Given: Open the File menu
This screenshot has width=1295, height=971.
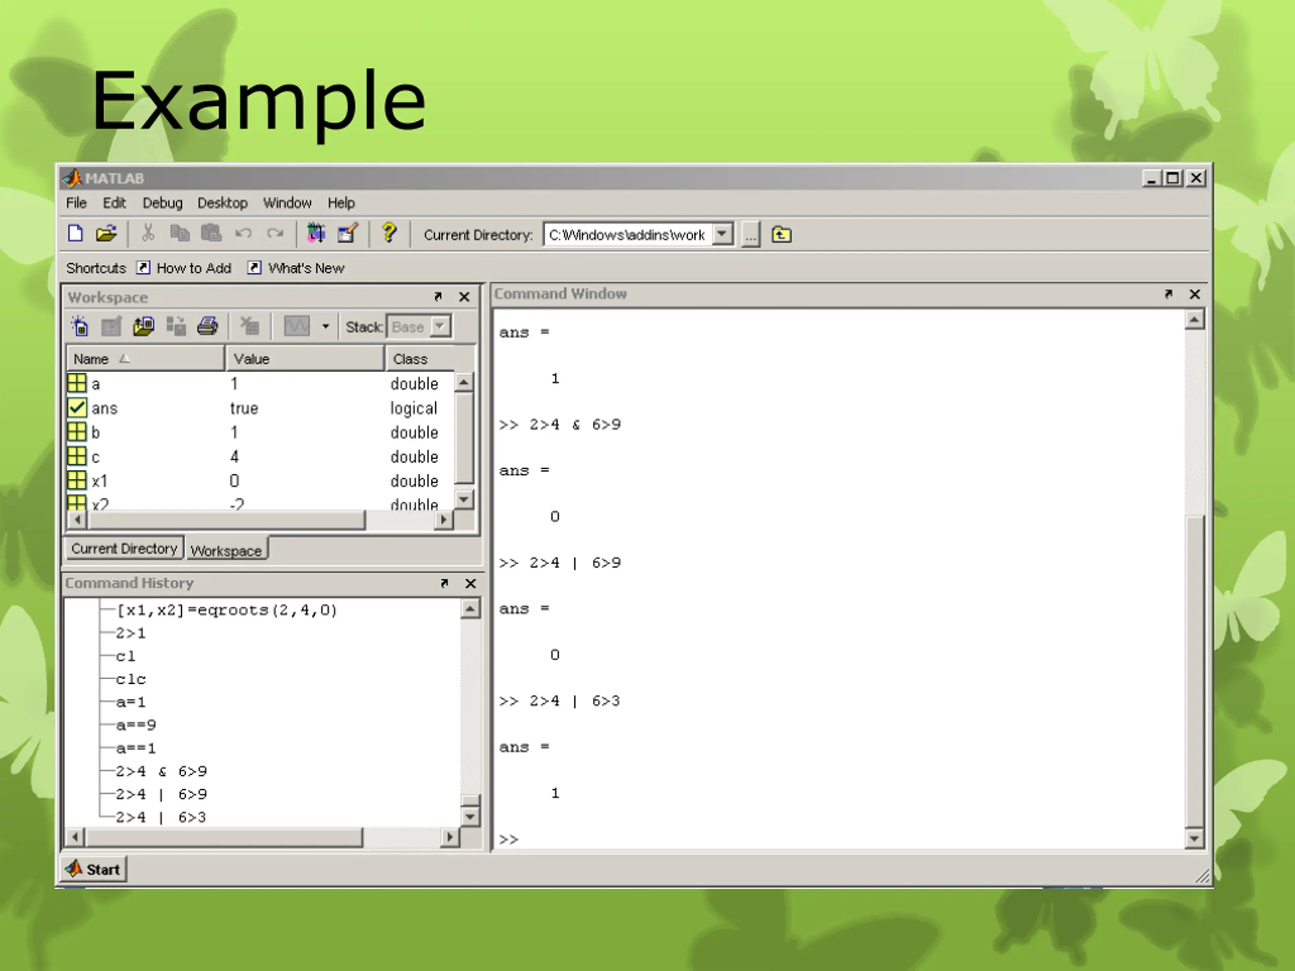Looking at the screenshot, I should pyautogui.click(x=76, y=203).
